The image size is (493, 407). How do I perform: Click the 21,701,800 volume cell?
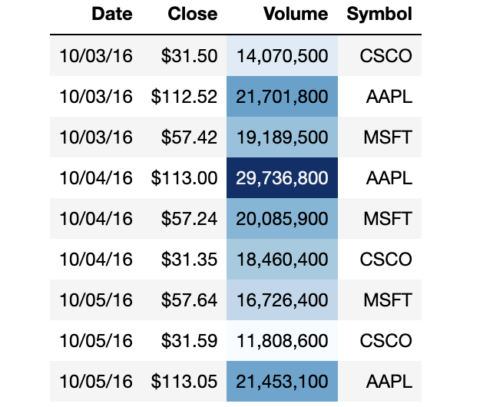click(x=283, y=97)
